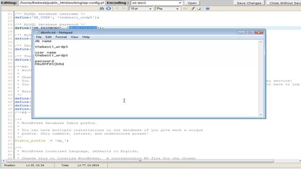Image resolution: width=301 pixels, height=169 pixels.
Task: Click Notepad scrollbar down arrow
Action: [x=261, y=115]
